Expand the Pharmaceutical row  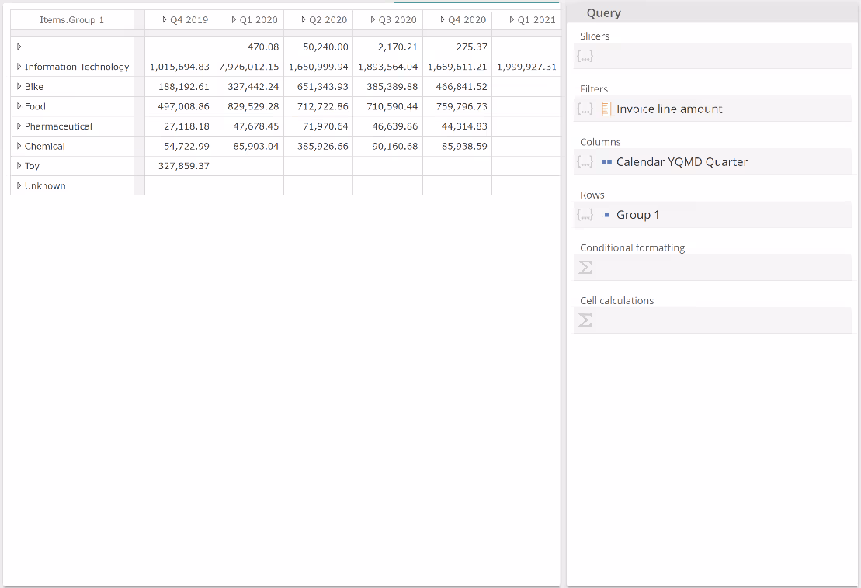(19, 126)
